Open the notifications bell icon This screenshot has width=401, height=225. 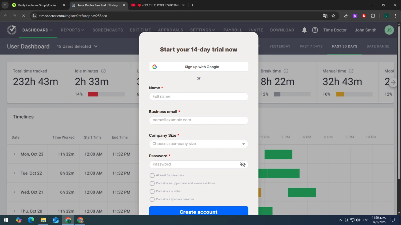click(304, 30)
